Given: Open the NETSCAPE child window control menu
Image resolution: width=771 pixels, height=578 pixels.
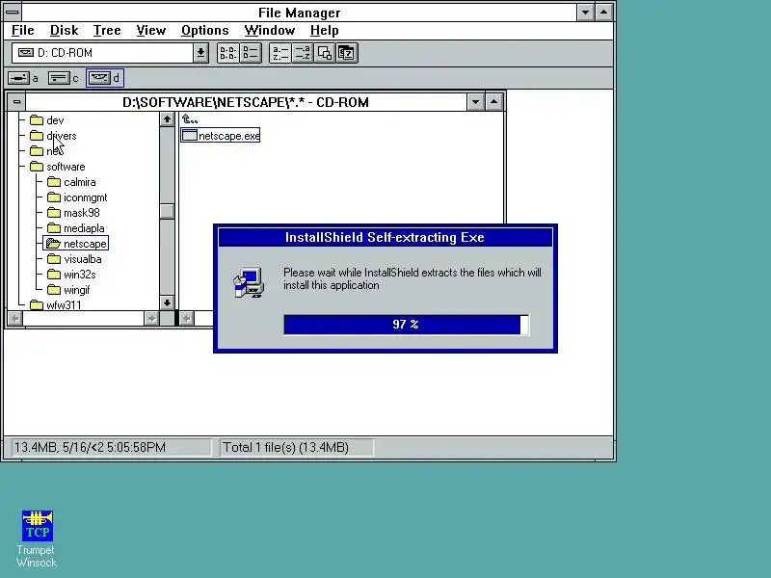Looking at the screenshot, I should 16,102.
